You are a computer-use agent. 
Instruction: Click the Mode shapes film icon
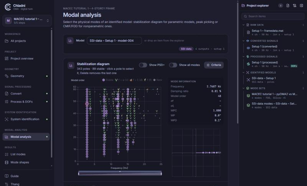coord(7,162)
